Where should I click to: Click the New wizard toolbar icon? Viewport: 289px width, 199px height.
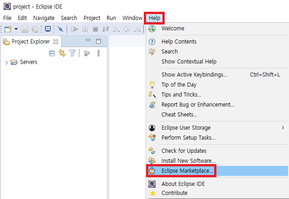(x=8, y=29)
